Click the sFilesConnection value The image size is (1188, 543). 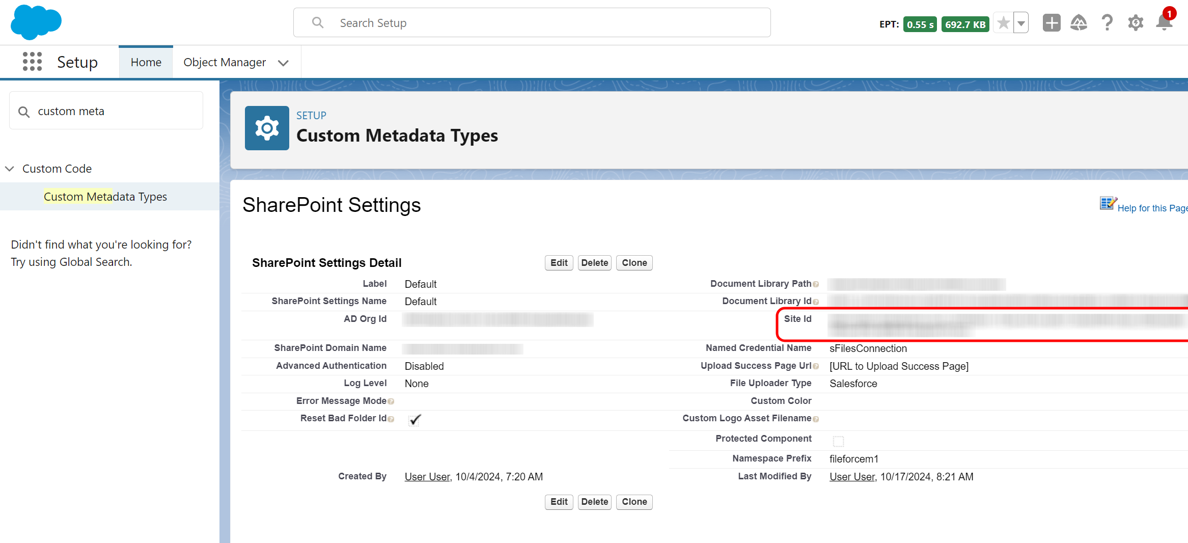point(868,348)
